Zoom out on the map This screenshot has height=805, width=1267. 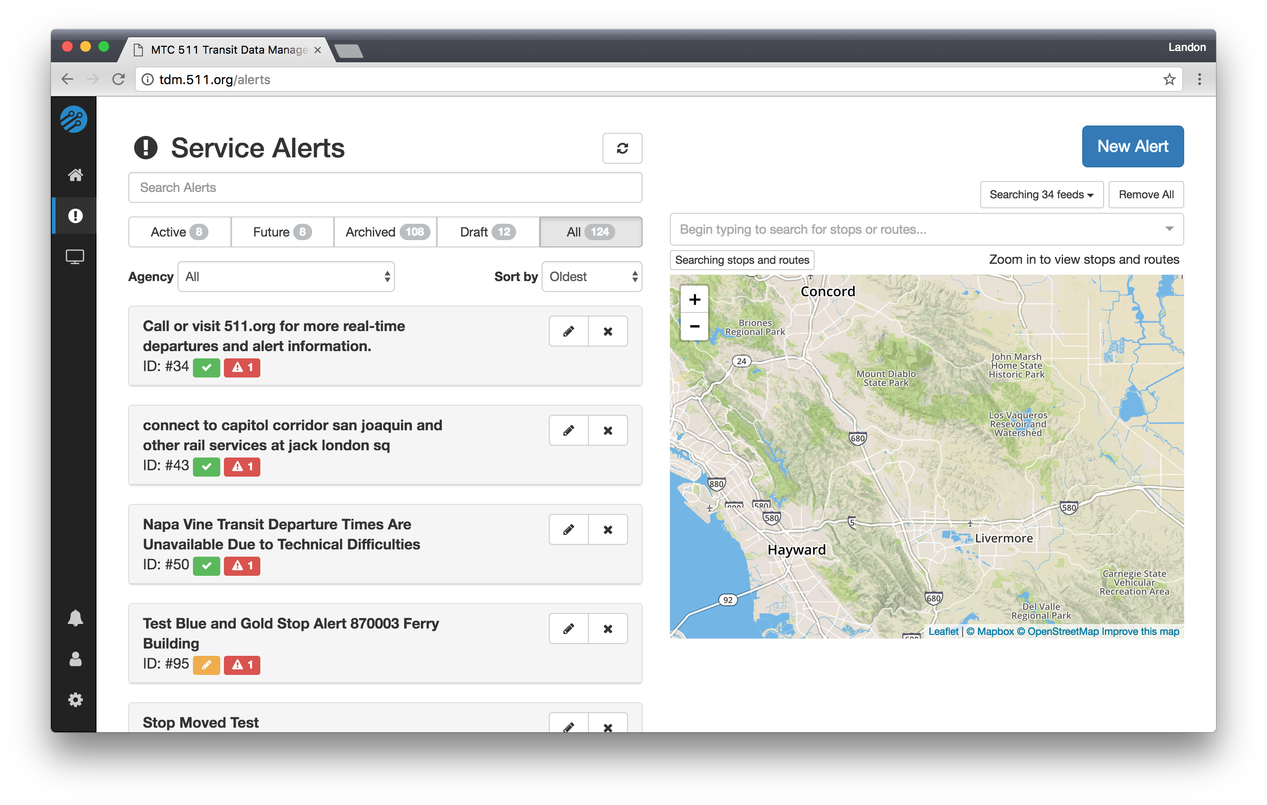coord(694,327)
